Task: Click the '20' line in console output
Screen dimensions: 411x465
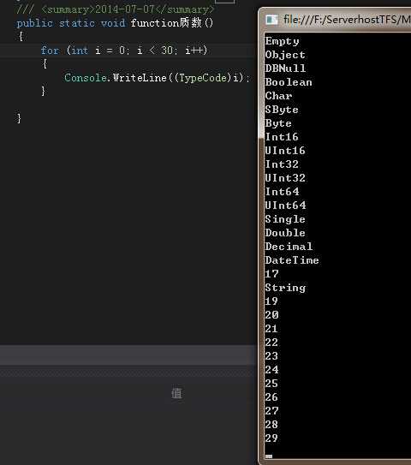Action: pos(271,314)
